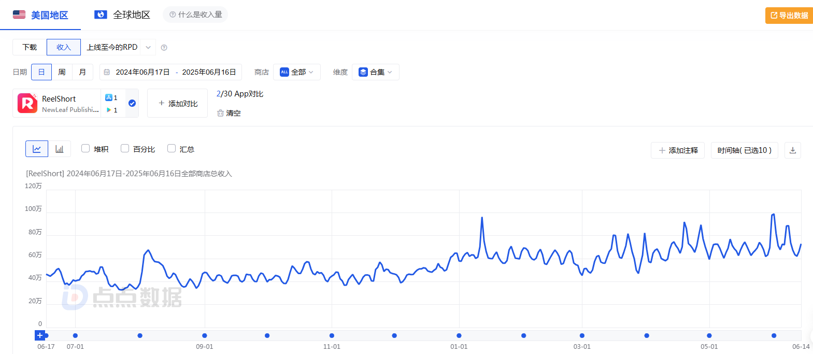Enable the 汇总 summary checkbox
The height and width of the screenshot is (354, 813).
pos(172,148)
